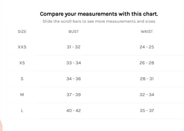Click the 33 - 34 bust value

(x=74, y=63)
